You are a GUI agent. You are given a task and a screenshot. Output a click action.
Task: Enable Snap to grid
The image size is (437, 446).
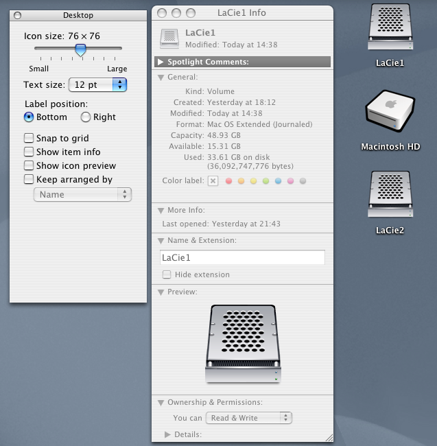[29, 138]
